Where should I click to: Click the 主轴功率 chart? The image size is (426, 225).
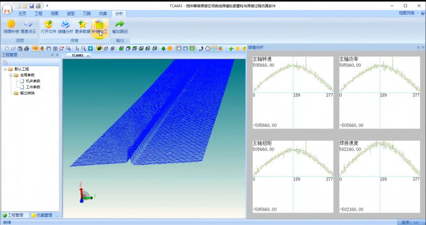click(379, 92)
